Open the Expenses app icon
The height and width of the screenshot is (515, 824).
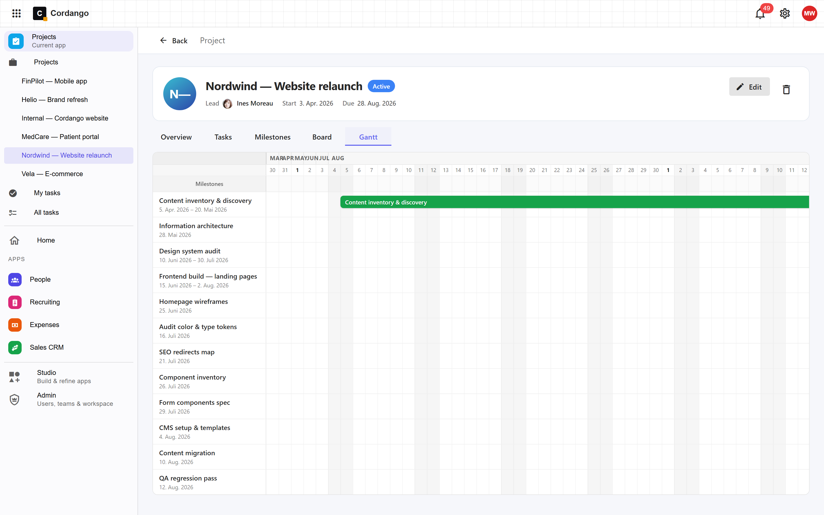click(15, 325)
